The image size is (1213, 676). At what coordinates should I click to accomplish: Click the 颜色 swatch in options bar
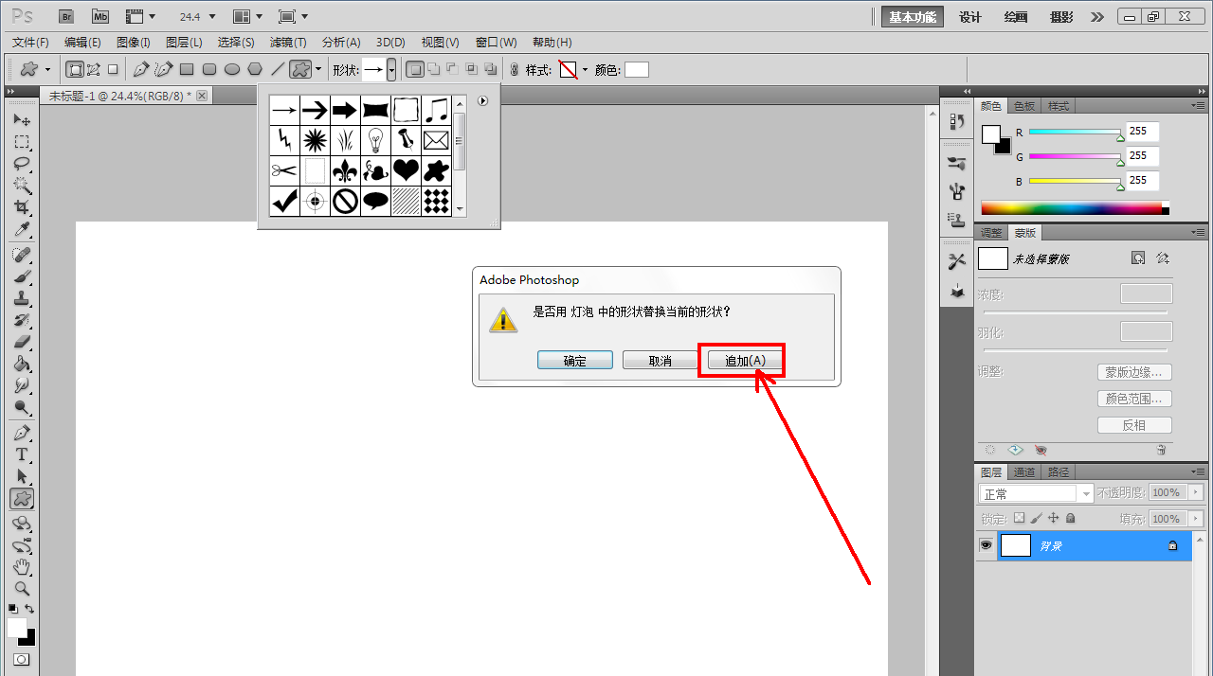[x=636, y=69]
